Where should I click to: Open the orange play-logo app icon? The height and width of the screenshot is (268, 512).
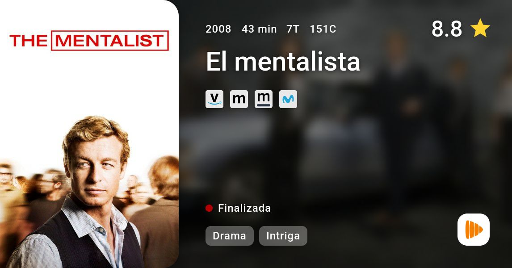[x=474, y=230]
